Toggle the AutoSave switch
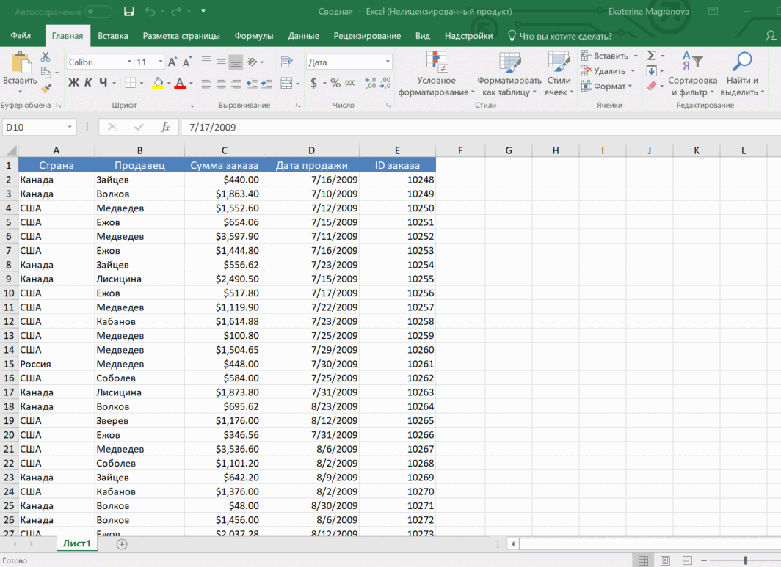 [x=98, y=12]
